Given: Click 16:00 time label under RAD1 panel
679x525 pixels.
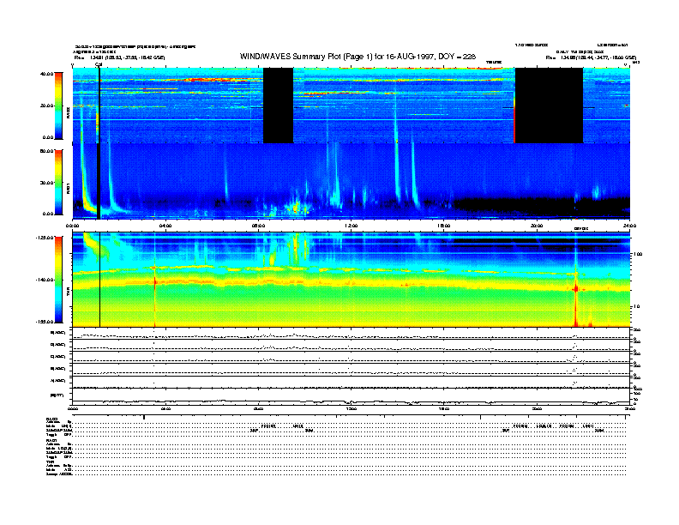Looking at the screenshot, I should click(x=444, y=226).
